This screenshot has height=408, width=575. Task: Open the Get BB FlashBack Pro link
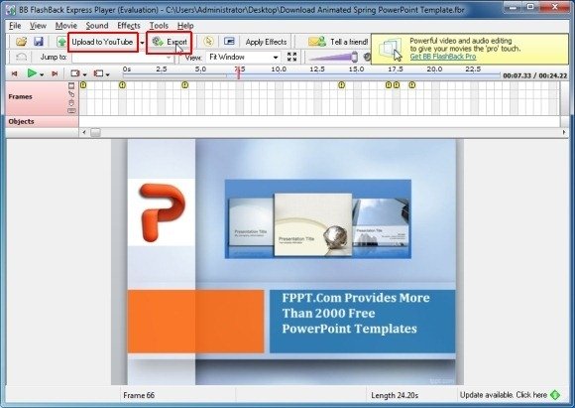pos(442,57)
